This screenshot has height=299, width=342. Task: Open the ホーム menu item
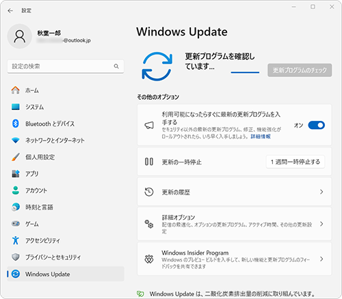[66, 90]
